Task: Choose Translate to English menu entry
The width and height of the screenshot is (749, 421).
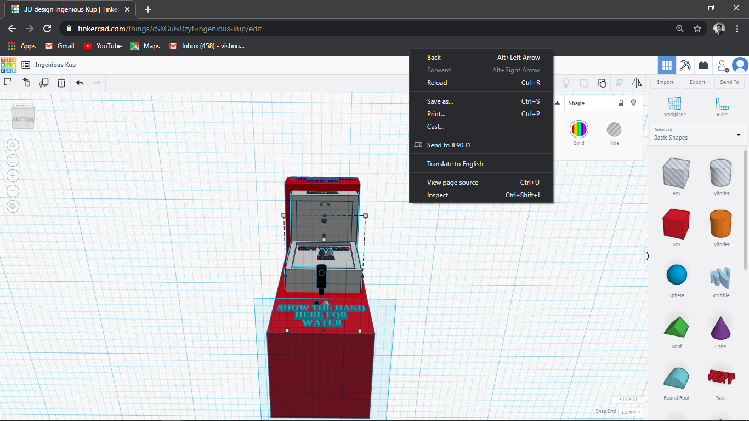Action: 481,164
